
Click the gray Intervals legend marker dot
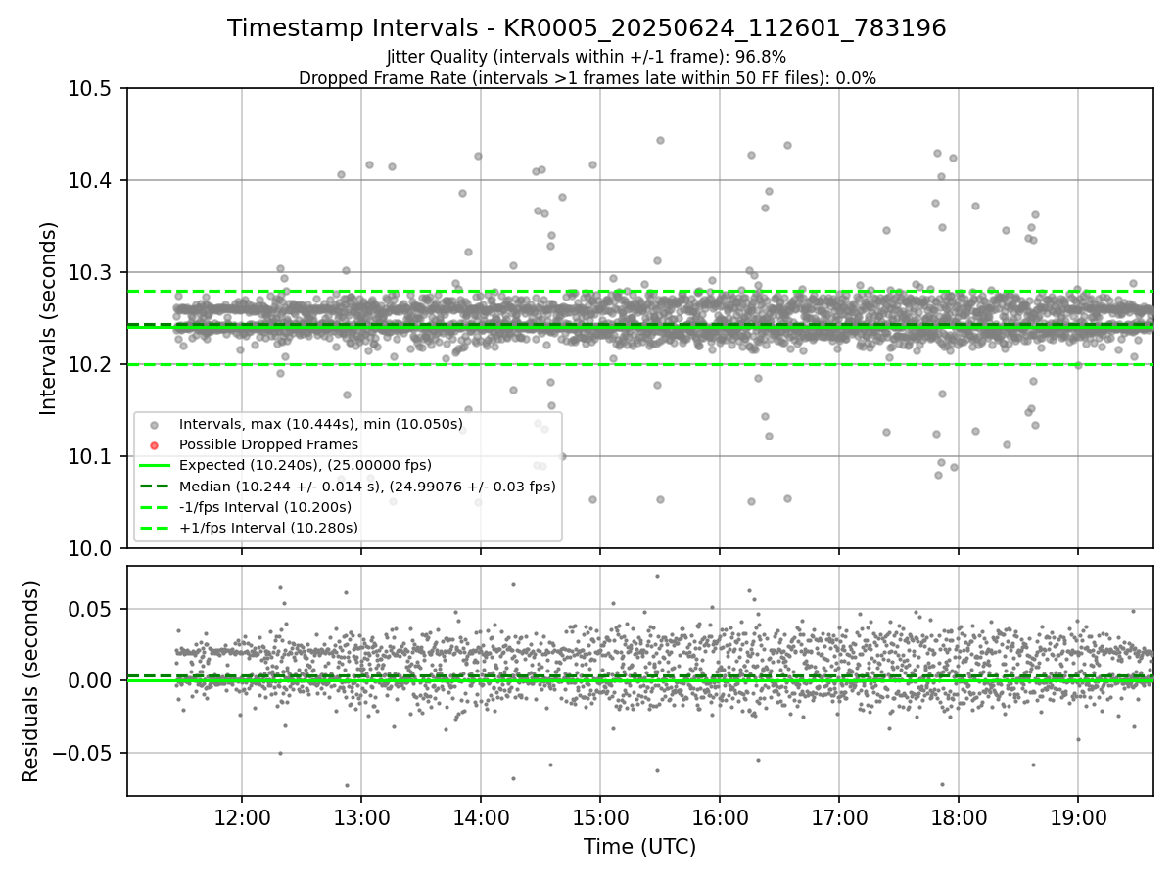click(154, 424)
